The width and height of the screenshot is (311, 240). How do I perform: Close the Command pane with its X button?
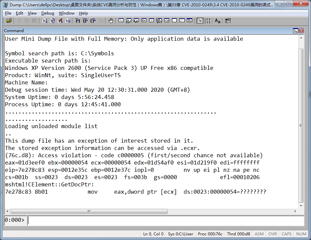point(301,31)
